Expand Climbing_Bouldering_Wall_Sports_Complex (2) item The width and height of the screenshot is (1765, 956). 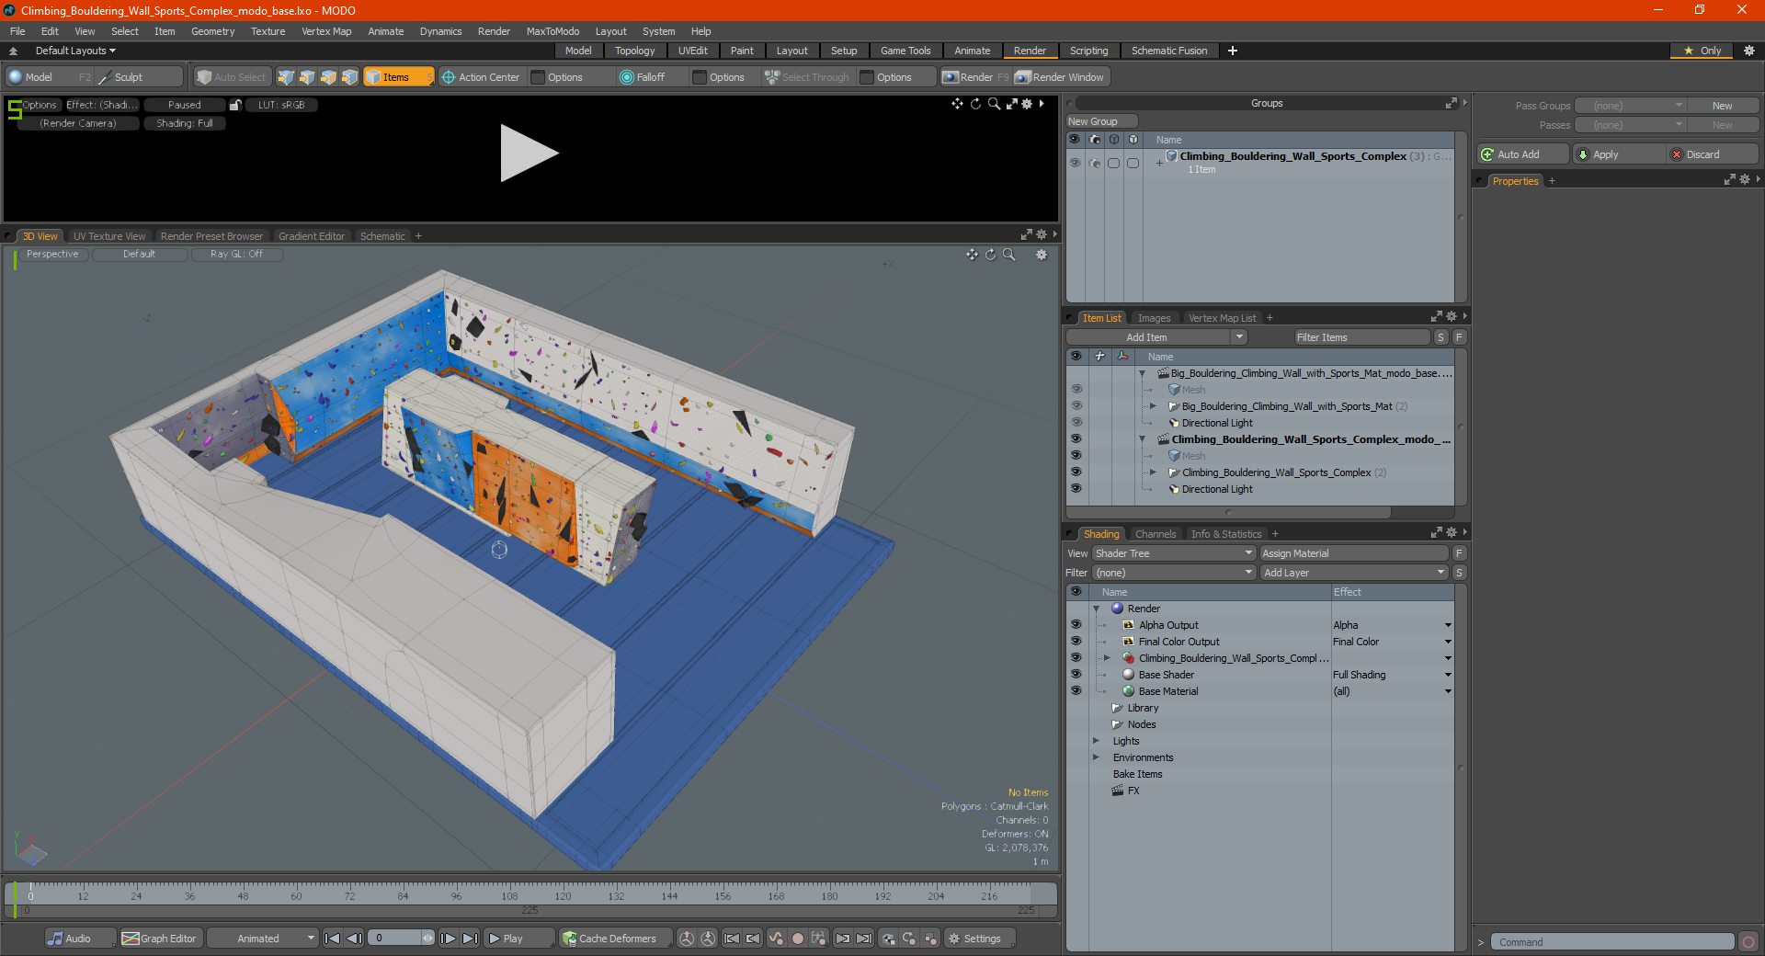(1153, 472)
